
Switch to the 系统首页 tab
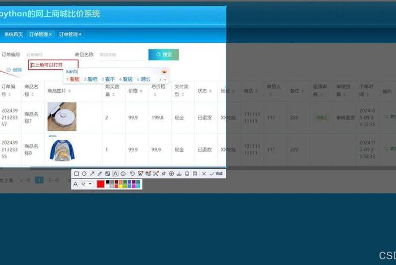14,34
